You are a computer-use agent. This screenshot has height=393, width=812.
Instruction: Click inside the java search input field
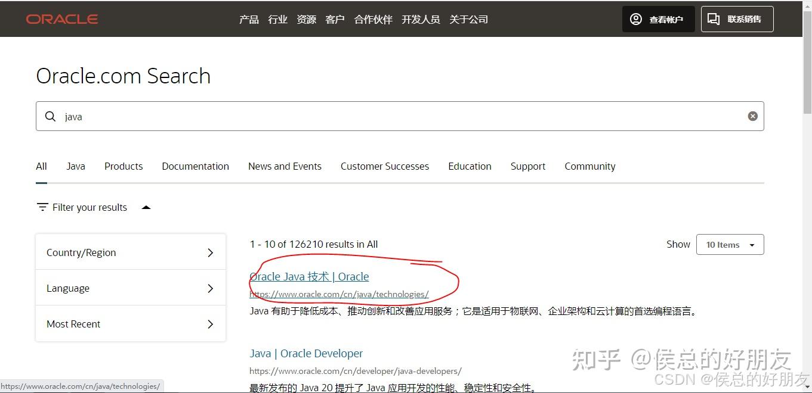(x=239, y=116)
